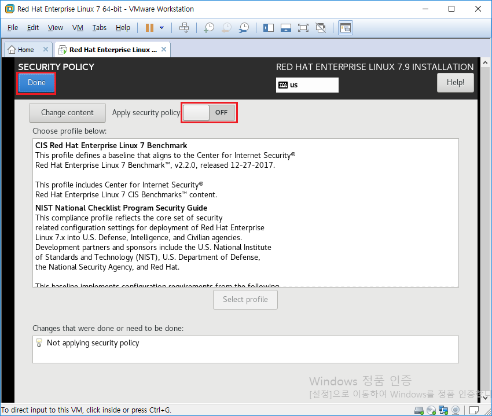This screenshot has height=416, width=492.
Task: Select NIST National Checklist Program Security Guide profile
Action: pos(245,245)
